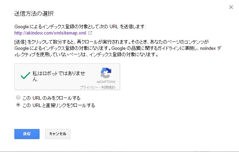Open the プライバシー link in reCAPTCHA
This screenshot has height=152, width=239.
coord(88,87)
